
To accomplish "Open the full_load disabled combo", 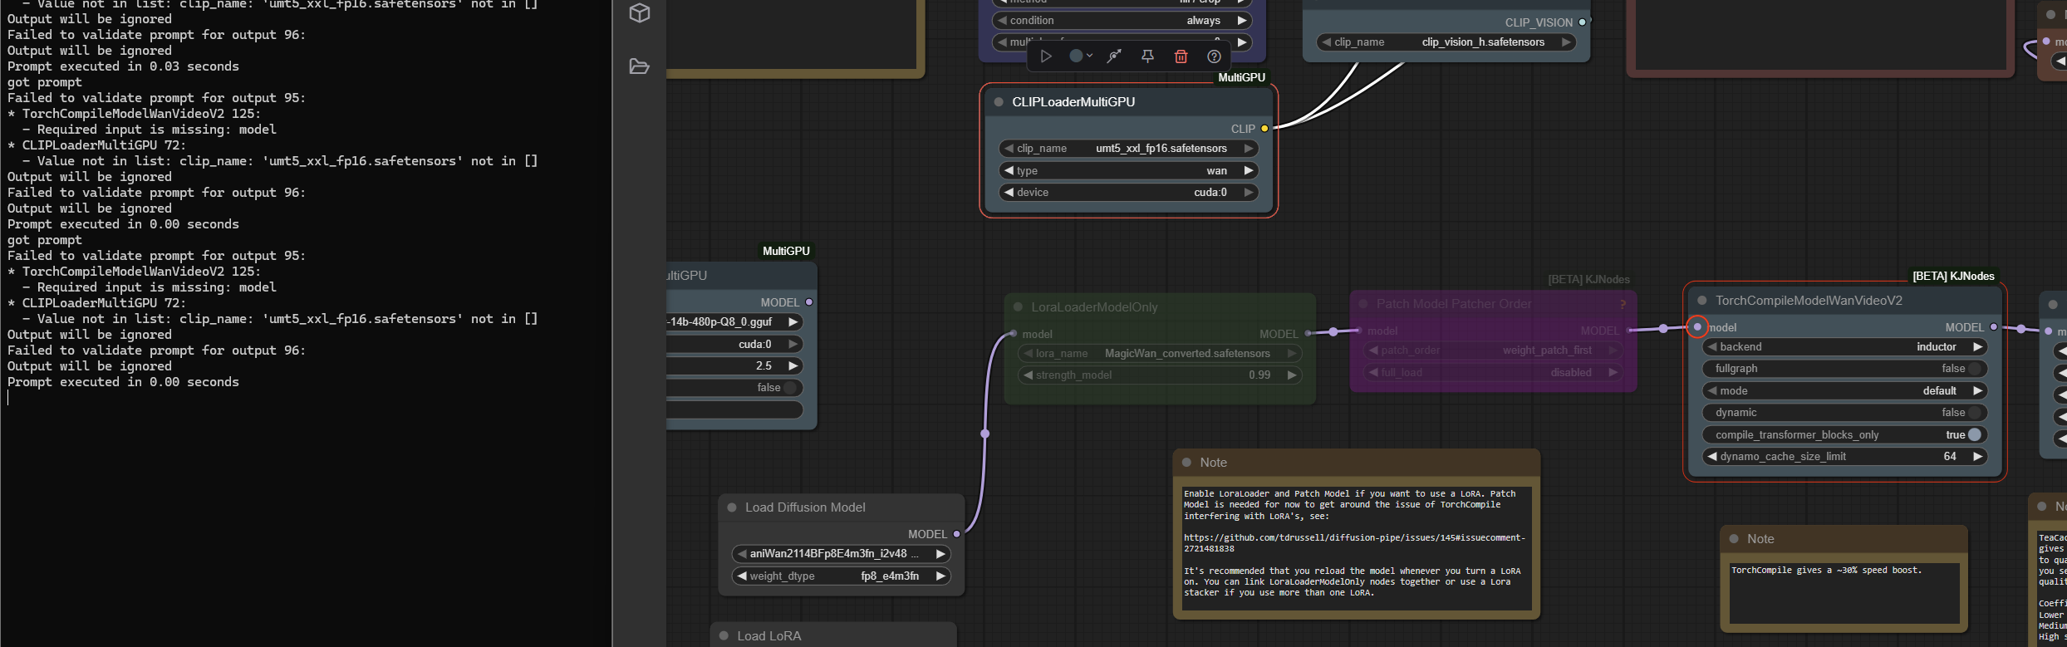I will [x=1494, y=372].
